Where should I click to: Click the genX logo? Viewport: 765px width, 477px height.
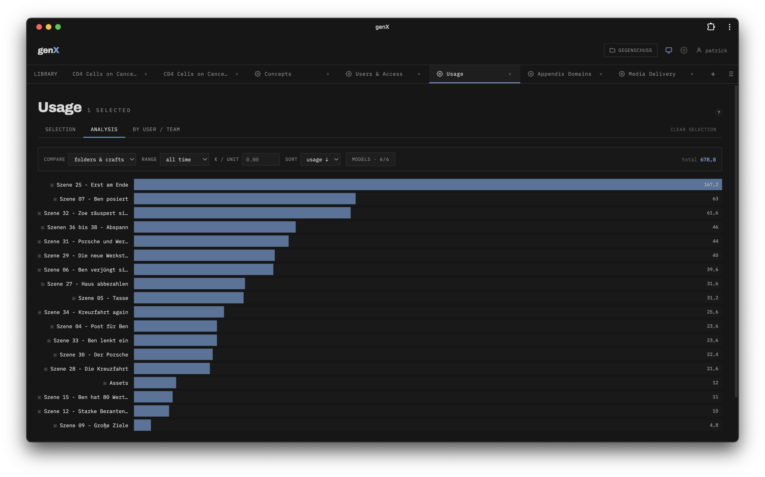49,50
